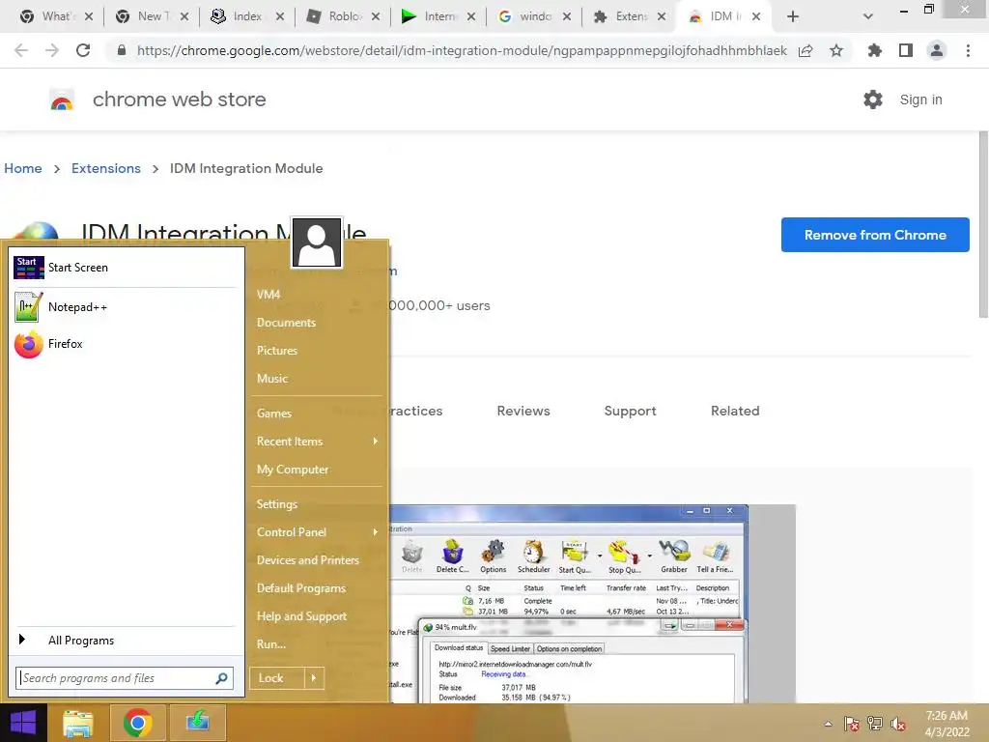
Task: Click the Scheduler icon in IDM screenshot
Action: (x=533, y=556)
